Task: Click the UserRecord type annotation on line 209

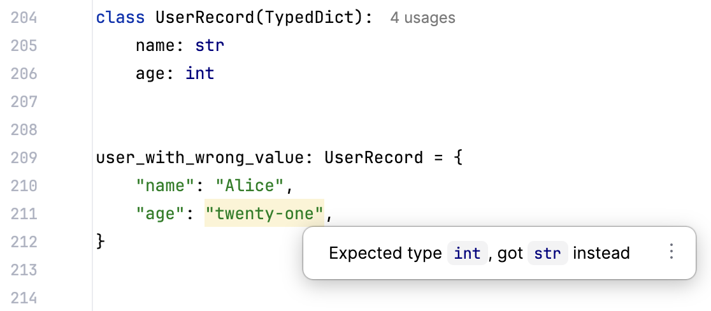Action: pos(374,158)
